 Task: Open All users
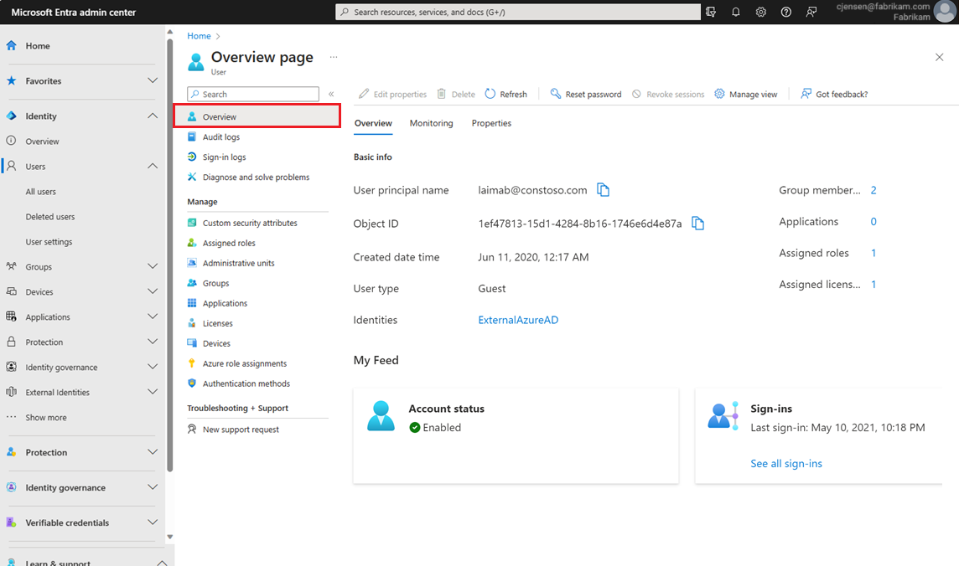point(40,192)
